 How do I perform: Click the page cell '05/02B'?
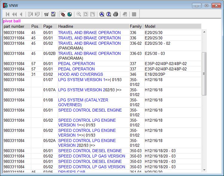coord(49,53)
